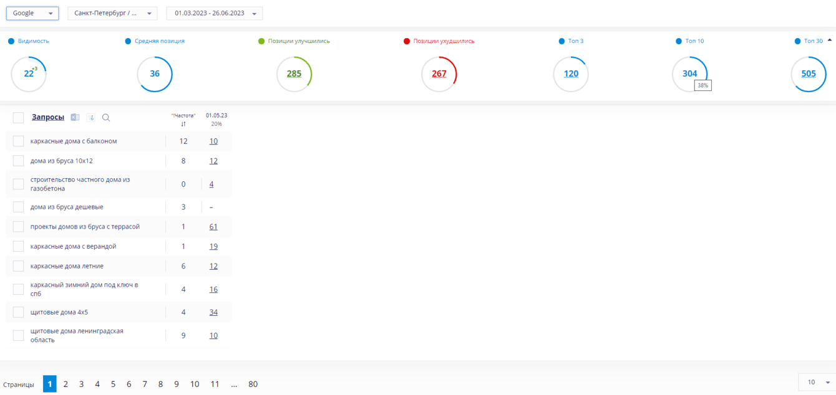Open position 16 for каркасный зимний дом

(213, 289)
